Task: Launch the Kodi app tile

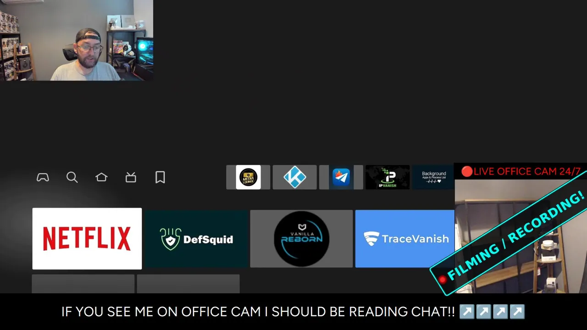Action: coord(294,177)
